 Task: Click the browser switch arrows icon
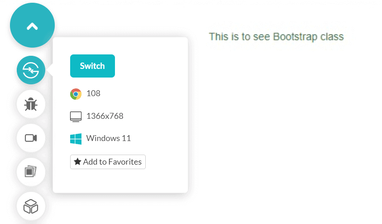tap(31, 70)
